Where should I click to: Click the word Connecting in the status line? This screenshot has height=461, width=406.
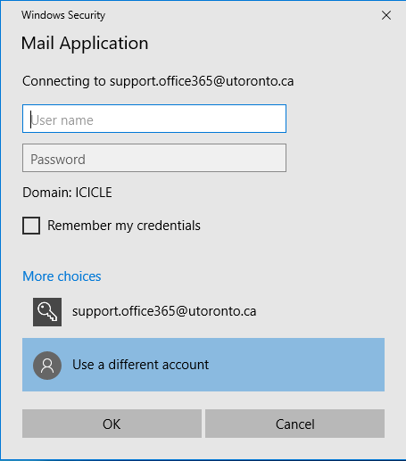coord(56,81)
